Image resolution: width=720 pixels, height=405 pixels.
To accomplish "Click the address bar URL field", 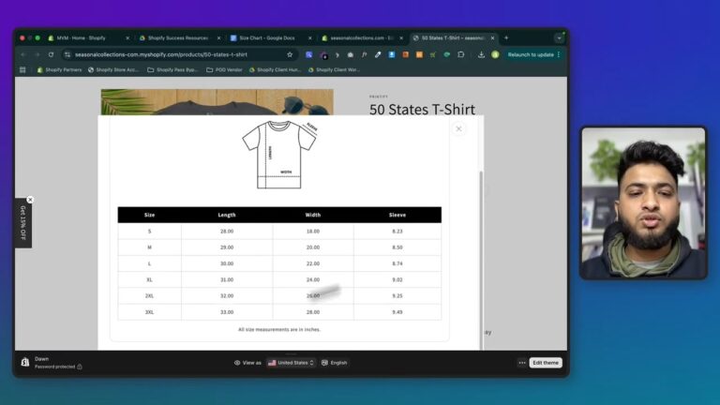I will pyautogui.click(x=169, y=54).
